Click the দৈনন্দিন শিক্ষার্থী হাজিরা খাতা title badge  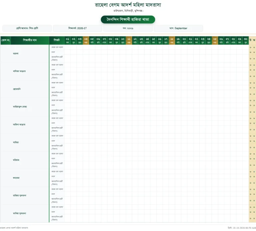coord(128,20)
